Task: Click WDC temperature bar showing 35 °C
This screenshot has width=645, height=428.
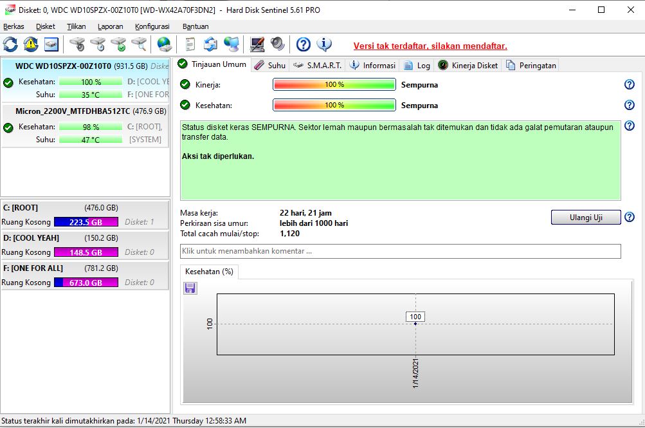Action: click(91, 95)
